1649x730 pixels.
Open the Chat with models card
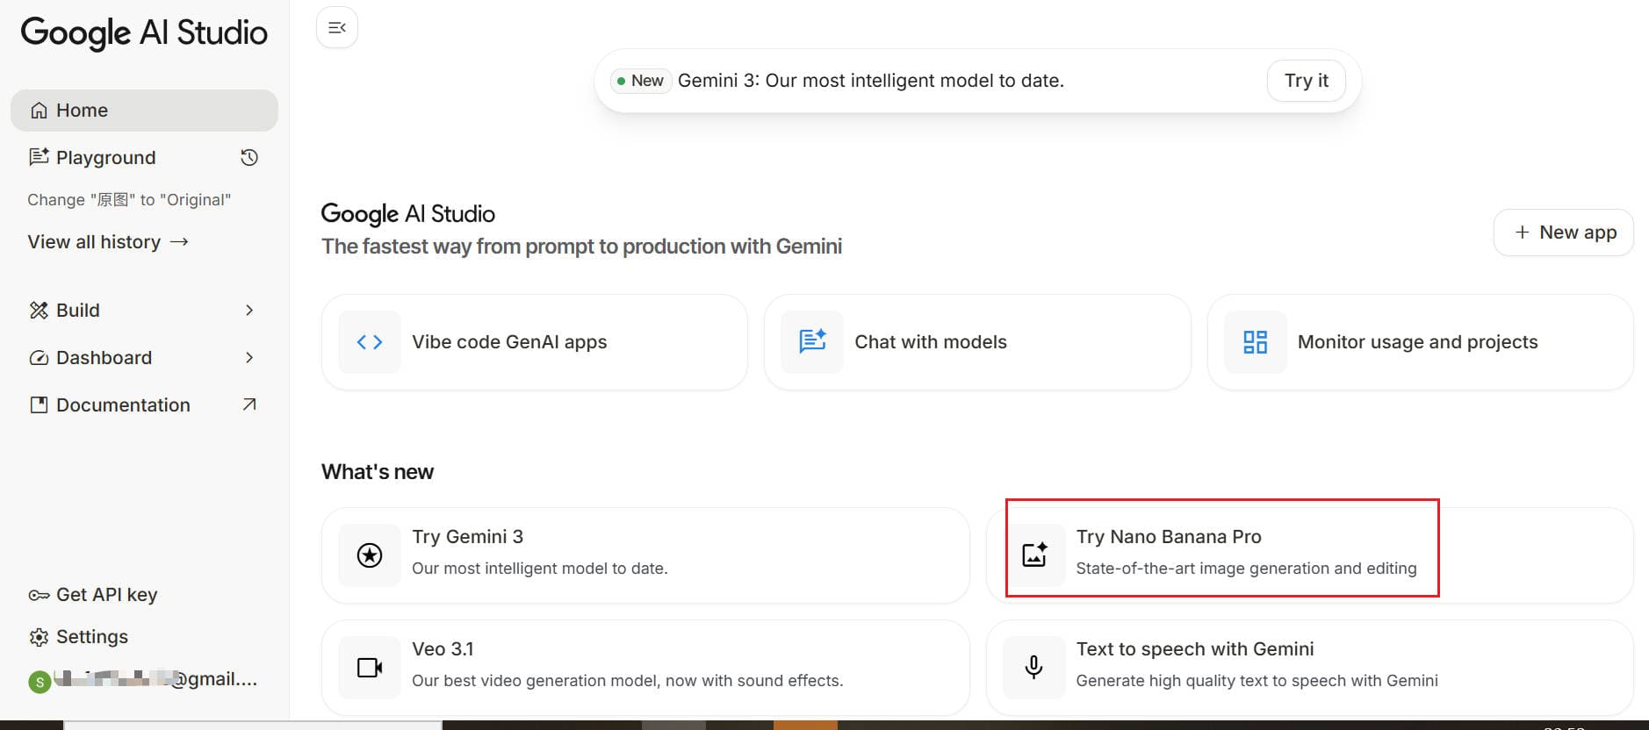(977, 342)
